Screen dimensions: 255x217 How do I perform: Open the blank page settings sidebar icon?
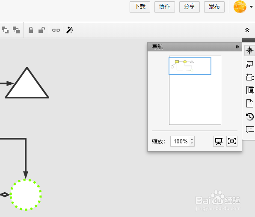[250, 103]
